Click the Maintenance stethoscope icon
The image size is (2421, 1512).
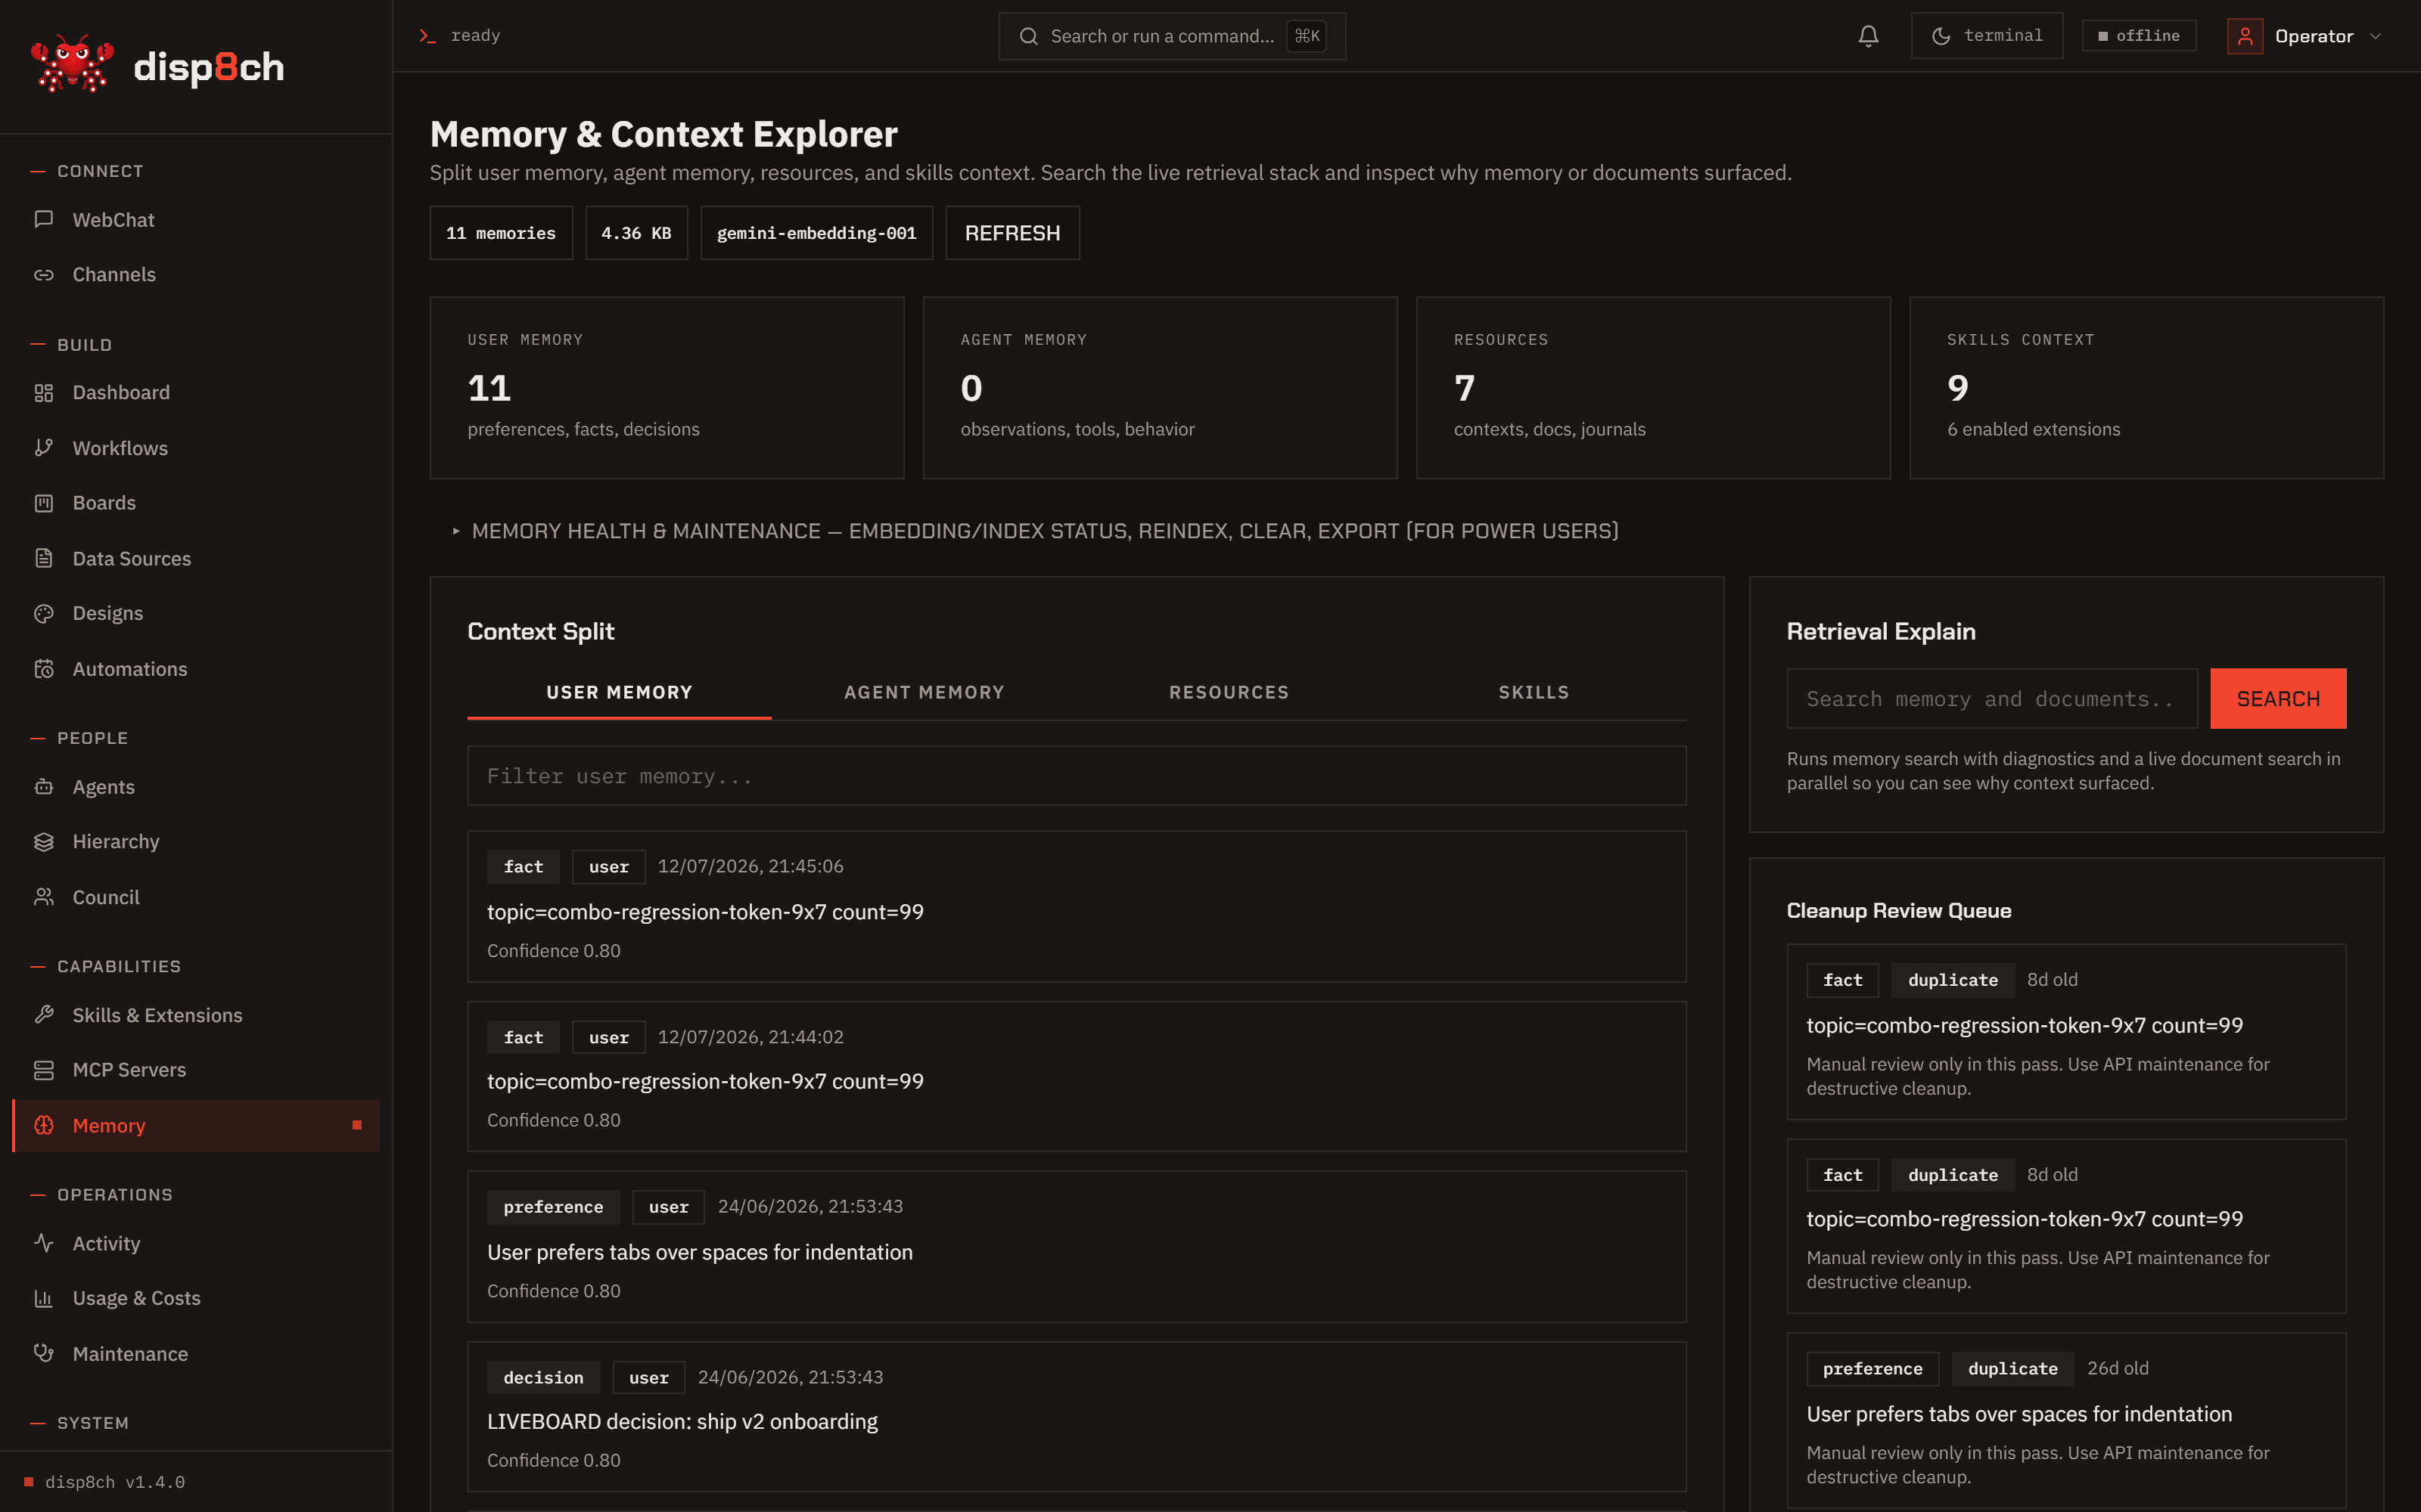[44, 1353]
